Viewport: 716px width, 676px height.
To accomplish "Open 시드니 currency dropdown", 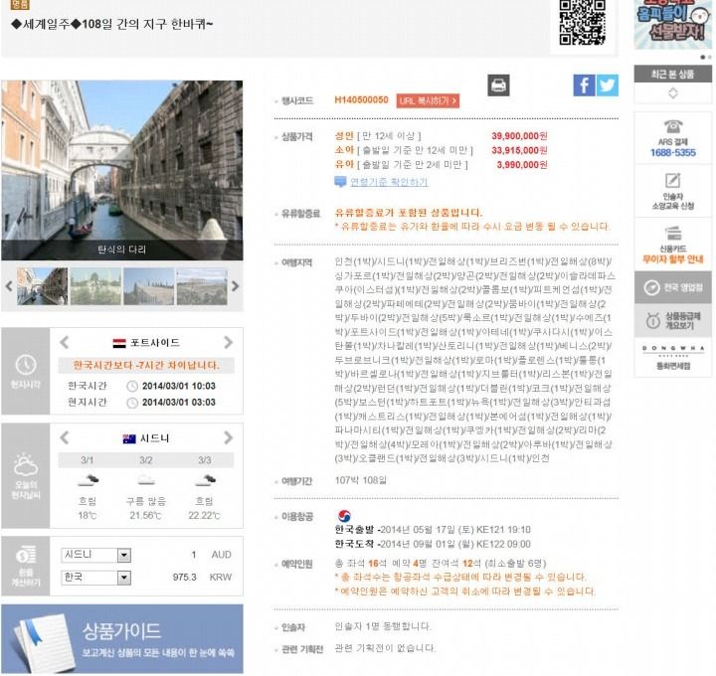I will tap(96, 555).
